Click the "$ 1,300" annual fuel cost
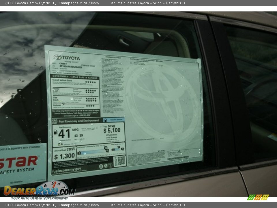277x208 pixels. [64, 156]
